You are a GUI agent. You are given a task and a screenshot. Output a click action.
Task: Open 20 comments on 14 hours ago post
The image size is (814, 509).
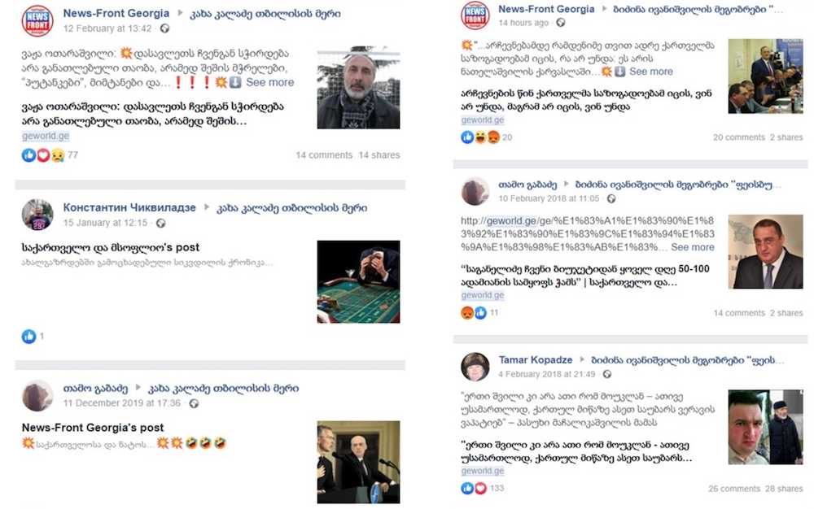click(739, 137)
